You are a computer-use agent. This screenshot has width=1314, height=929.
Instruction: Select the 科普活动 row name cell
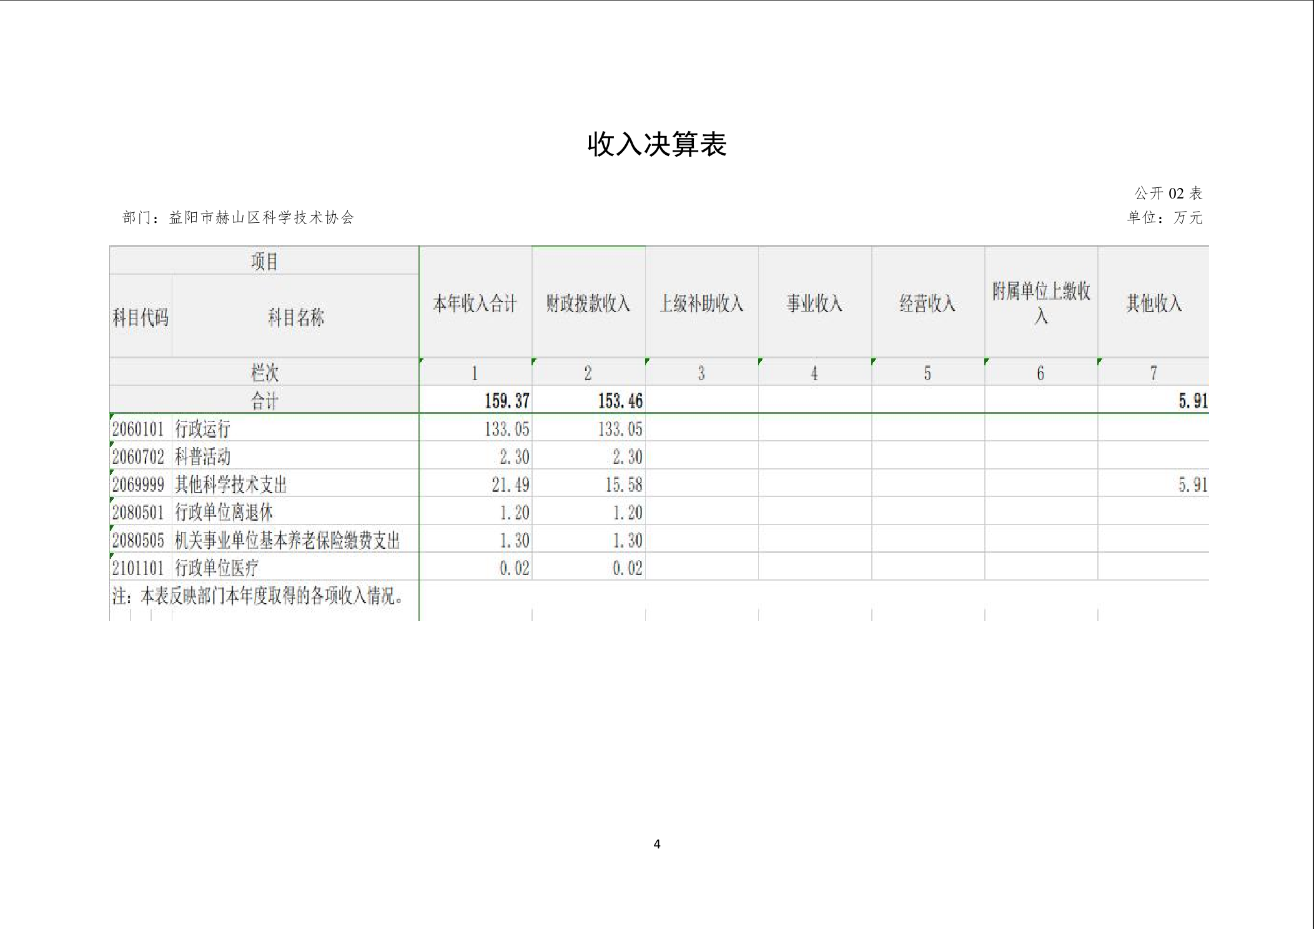[x=202, y=457]
